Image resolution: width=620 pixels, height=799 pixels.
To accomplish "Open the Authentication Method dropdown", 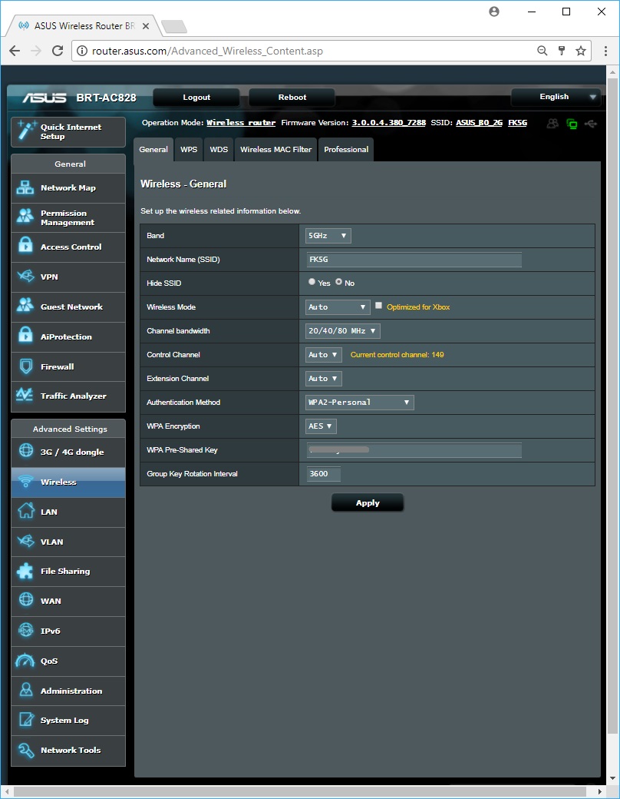I will coord(359,403).
